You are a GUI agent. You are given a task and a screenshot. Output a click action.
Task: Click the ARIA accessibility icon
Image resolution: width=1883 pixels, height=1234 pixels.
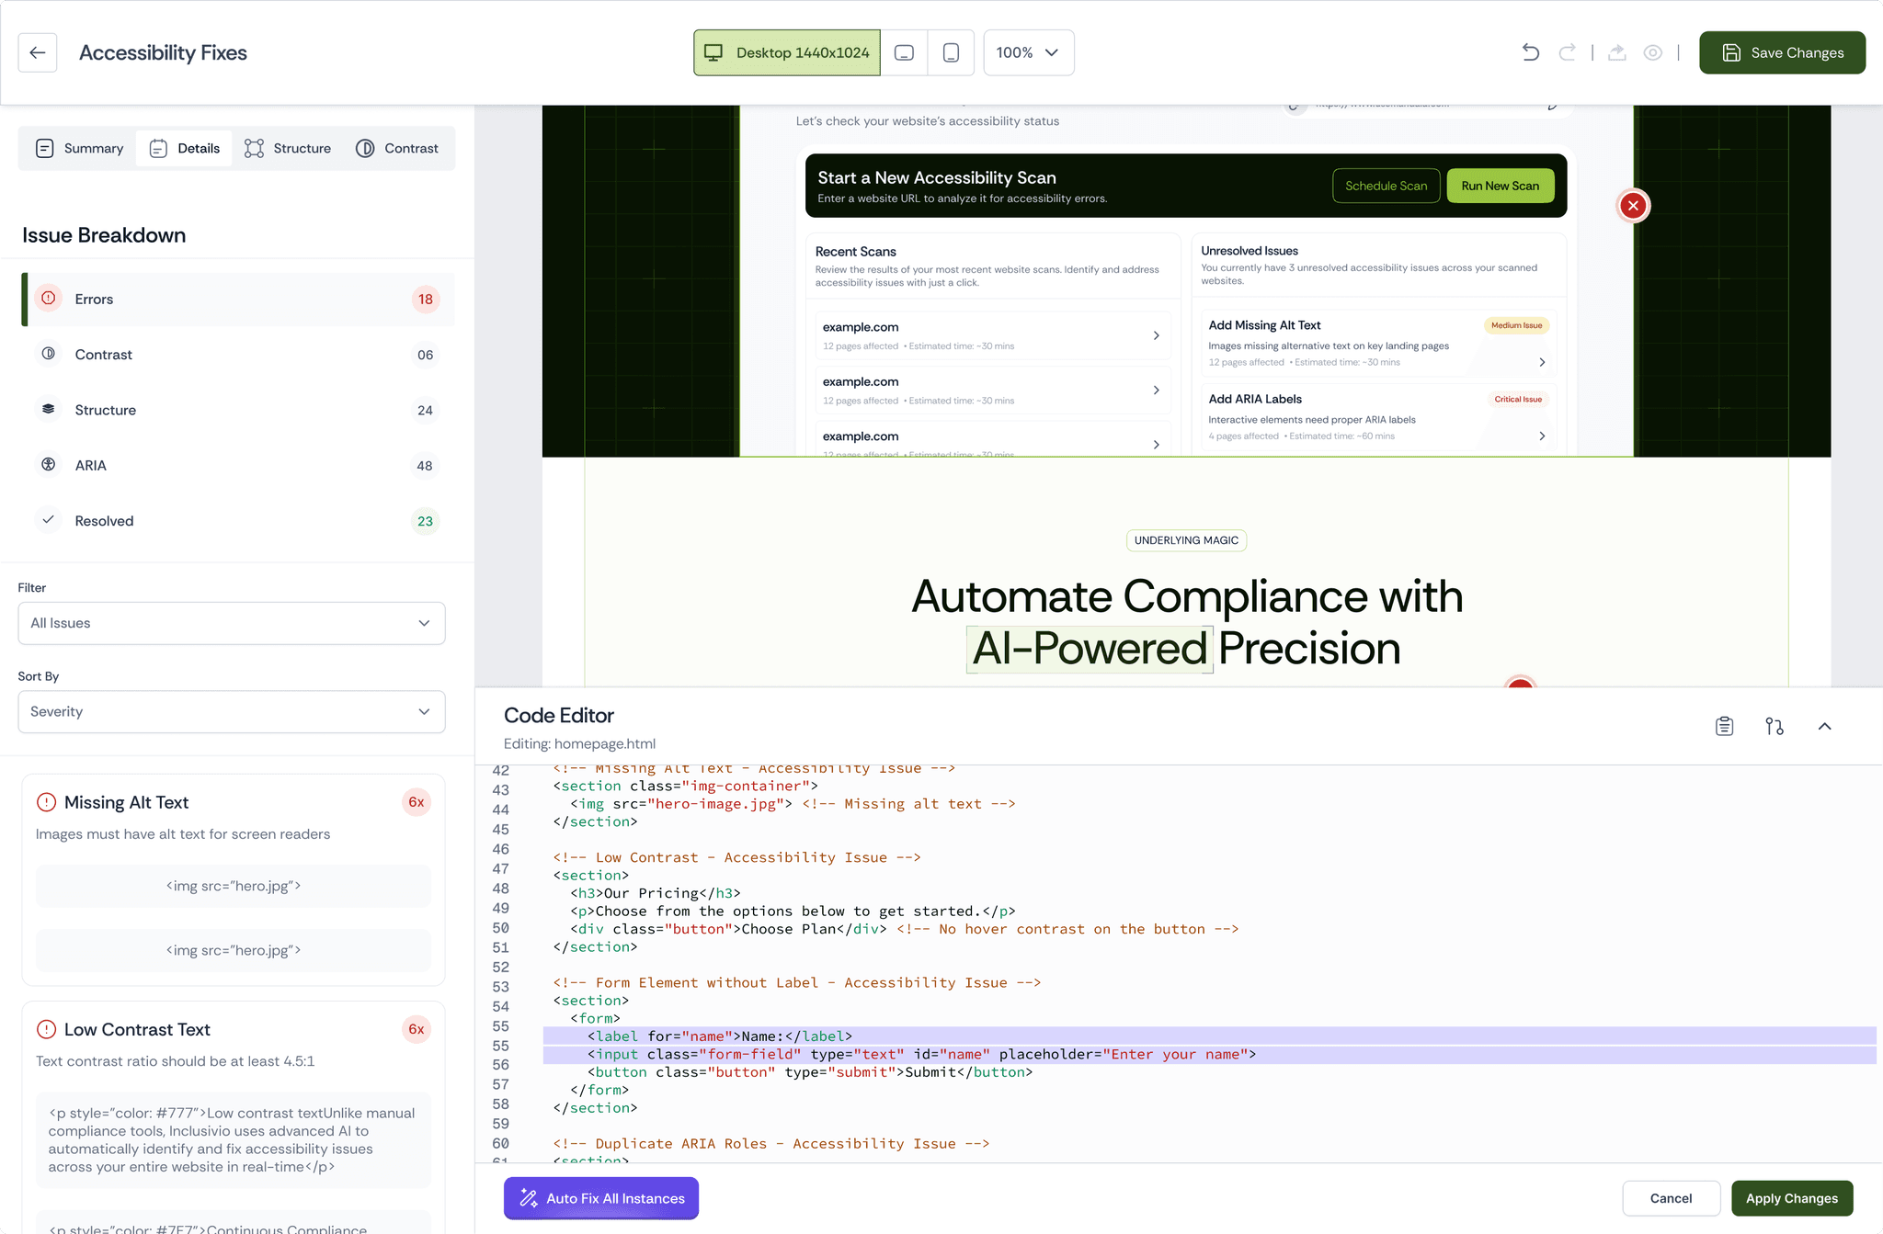[49, 464]
